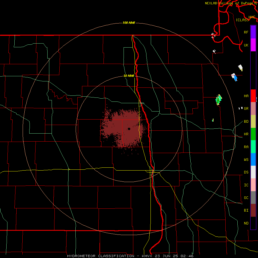Click the HA red legend swatch
258x258 pixels.
[253, 96]
